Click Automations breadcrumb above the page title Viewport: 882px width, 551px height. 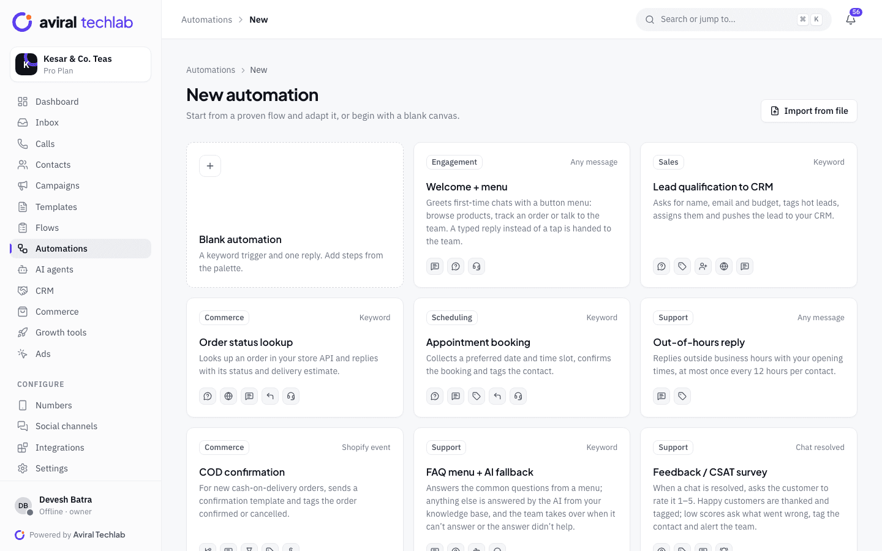click(x=211, y=70)
